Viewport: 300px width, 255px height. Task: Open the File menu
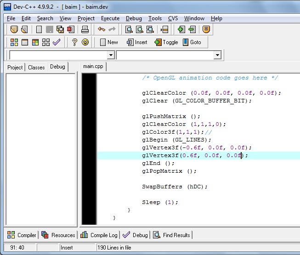point(11,18)
